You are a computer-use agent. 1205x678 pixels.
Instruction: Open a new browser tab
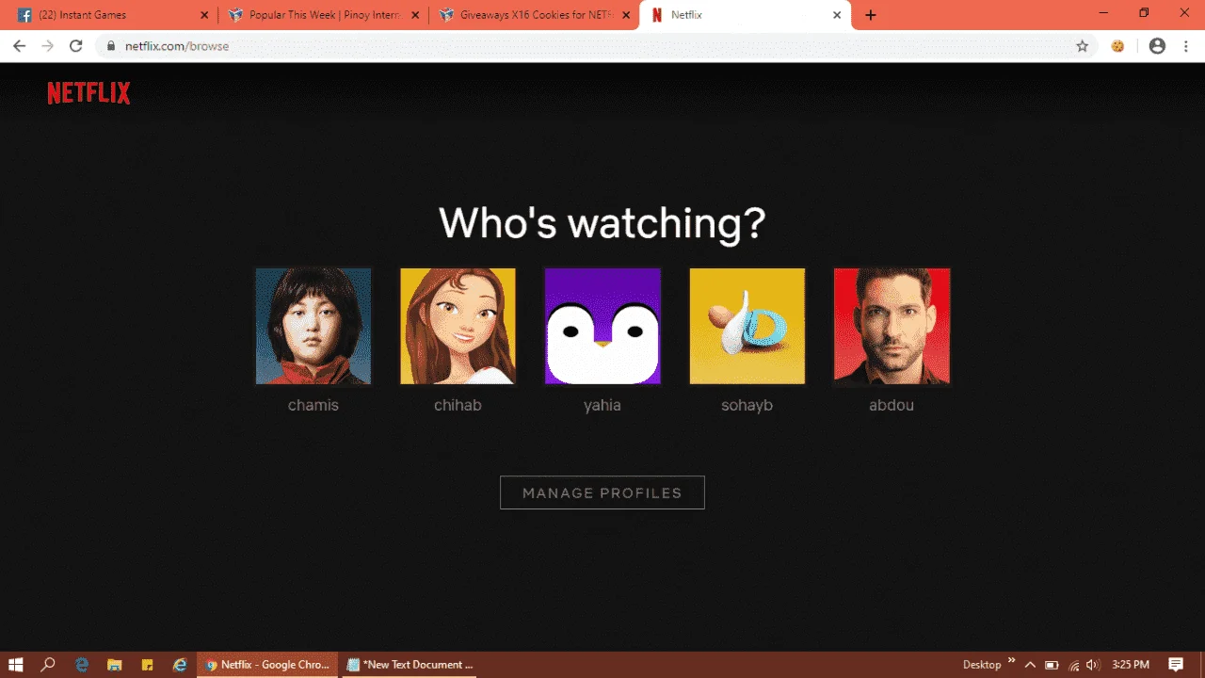click(x=871, y=15)
